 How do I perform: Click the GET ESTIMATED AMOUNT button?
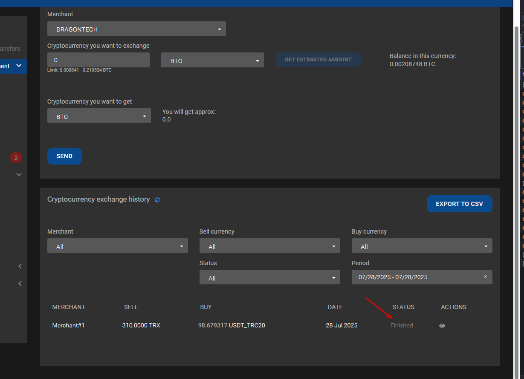click(318, 60)
